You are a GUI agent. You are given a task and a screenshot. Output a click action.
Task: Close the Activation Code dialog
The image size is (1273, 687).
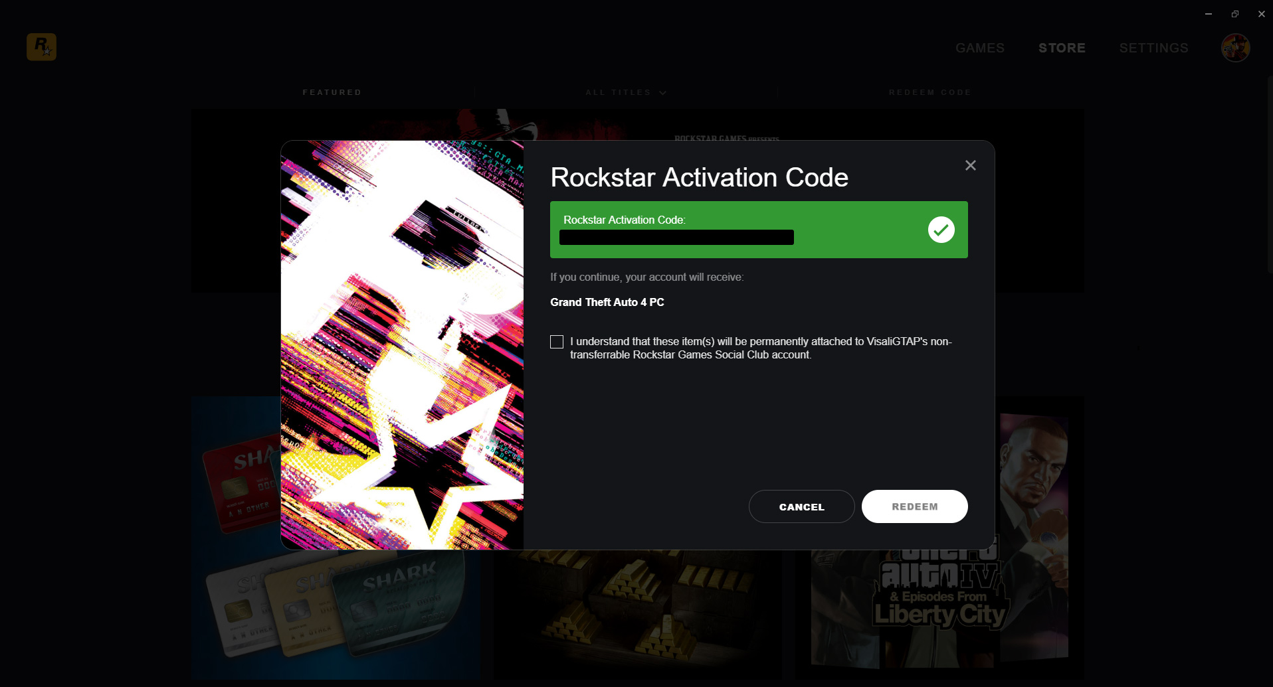970,165
